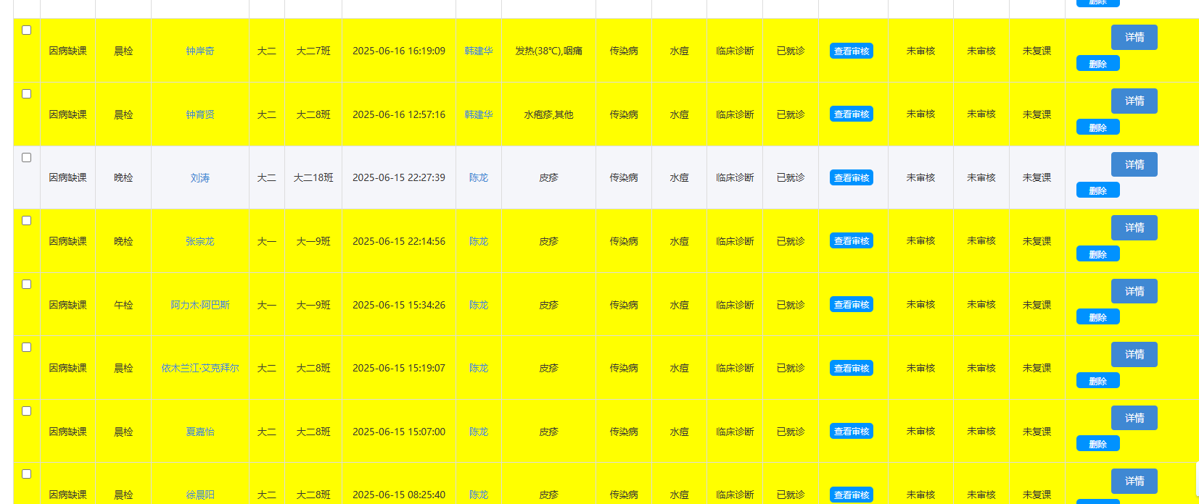Click 查看审核 for 阿力木·阿巴斯
The width and height of the screenshot is (1199, 504).
(x=851, y=305)
